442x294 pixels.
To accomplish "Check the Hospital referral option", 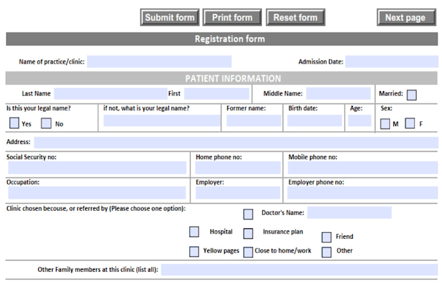I will (194, 232).
